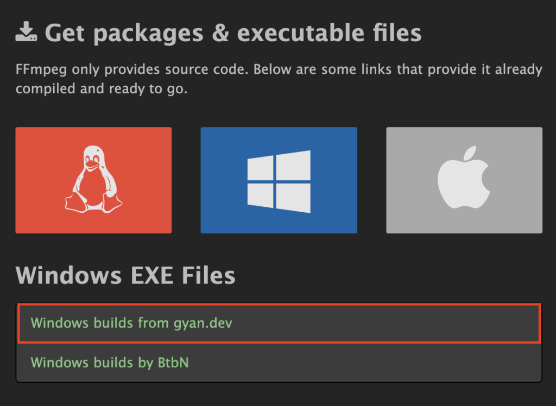Click the download icon beside the heading
Image resolution: width=556 pixels, height=406 pixels.
click(26, 32)
